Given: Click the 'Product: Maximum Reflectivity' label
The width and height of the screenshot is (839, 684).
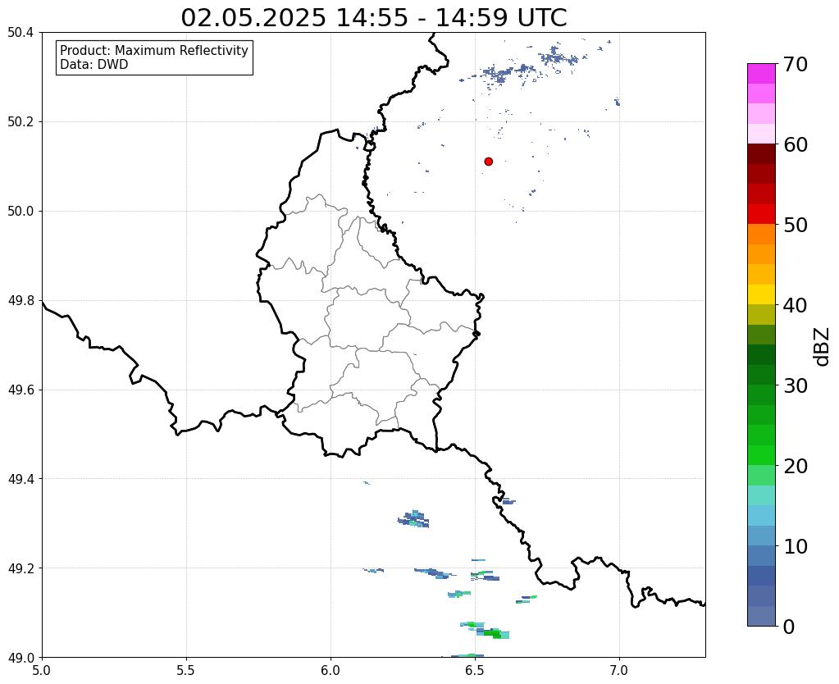Looking at the screenshot, I should (154, 50).
